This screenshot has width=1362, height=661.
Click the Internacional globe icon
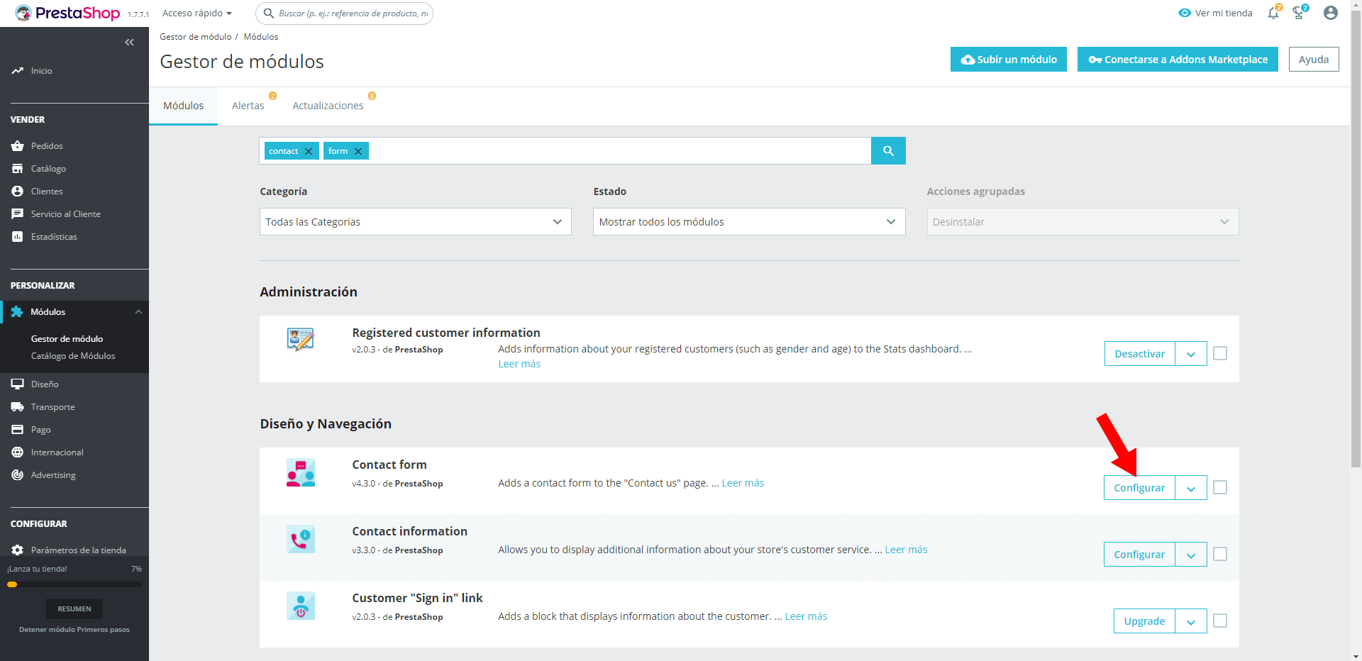point(17,452)
